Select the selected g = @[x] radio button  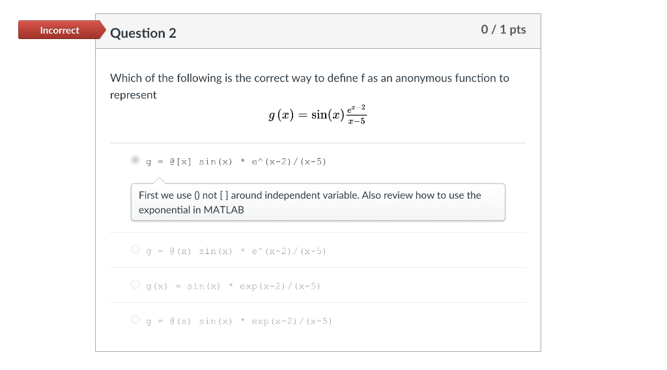coord(135,160)
